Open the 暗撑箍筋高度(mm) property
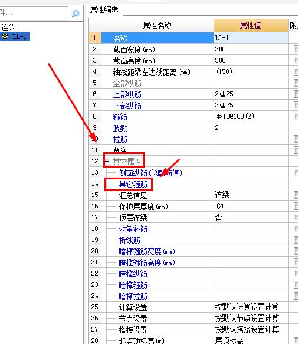 (x=147, y=263)
